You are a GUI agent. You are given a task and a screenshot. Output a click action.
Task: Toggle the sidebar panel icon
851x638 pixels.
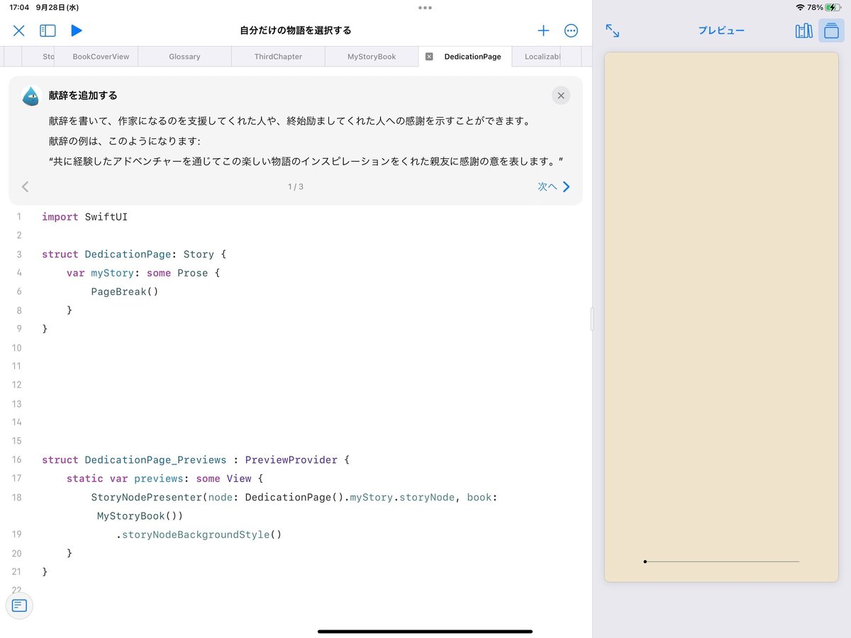(x=48, y=30)
